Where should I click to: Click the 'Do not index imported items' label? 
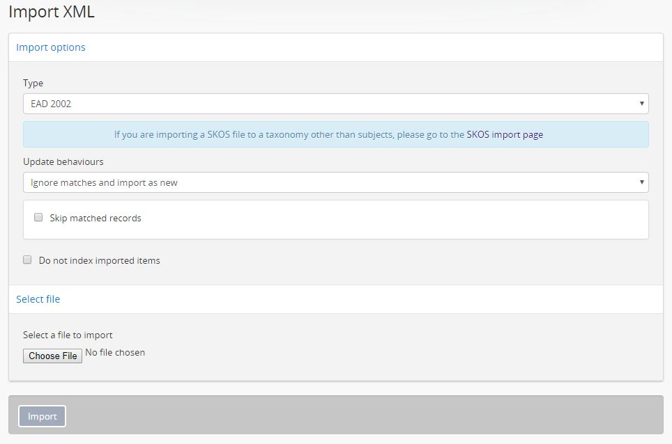point(99,260)
